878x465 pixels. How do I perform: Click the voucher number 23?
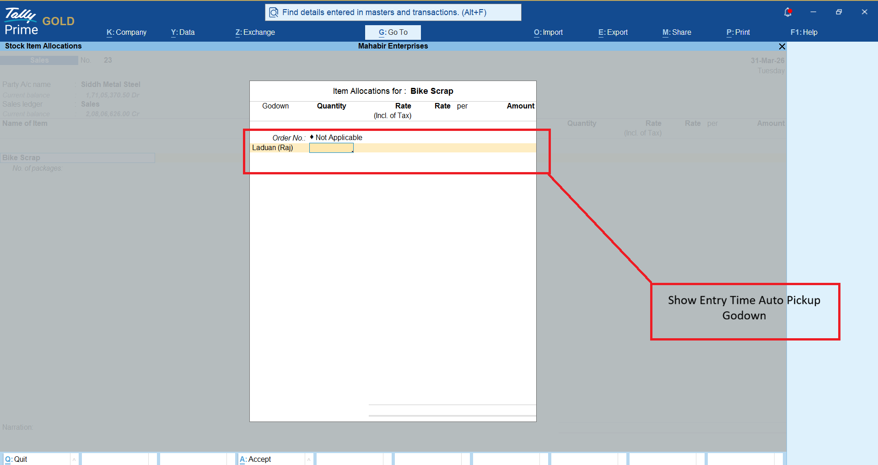pos(108,60)
